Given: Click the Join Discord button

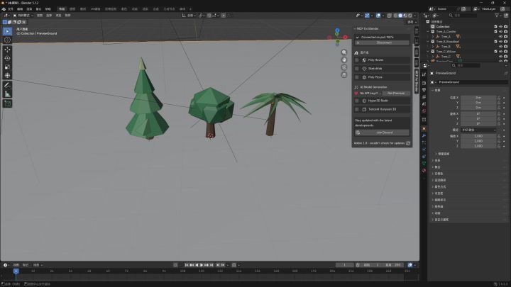Looking at the screenshot, I should pos(382,133).
